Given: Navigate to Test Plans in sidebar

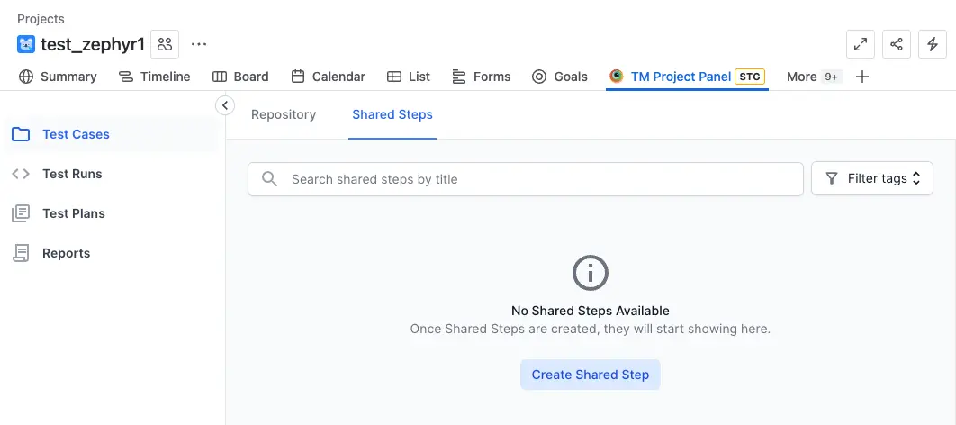Looking at the screenshot, I should point(74,213).
